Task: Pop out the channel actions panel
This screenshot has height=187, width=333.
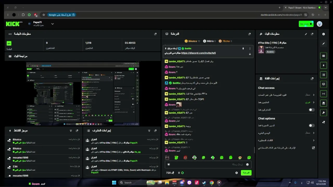Action: [x=312, y=78]
